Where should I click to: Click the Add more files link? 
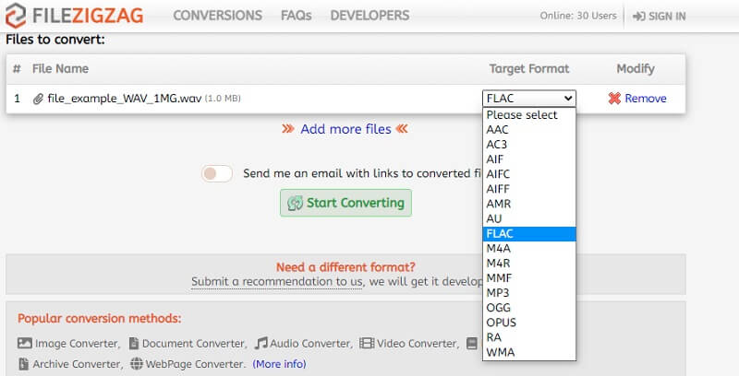pyautogui.click(x=345, y=129)
